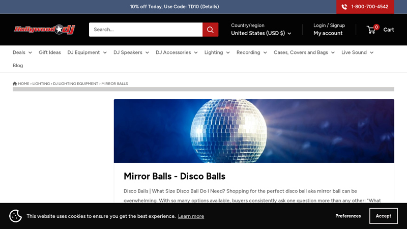Accept the cookies
407x229 pixels.
coord(384,216)
